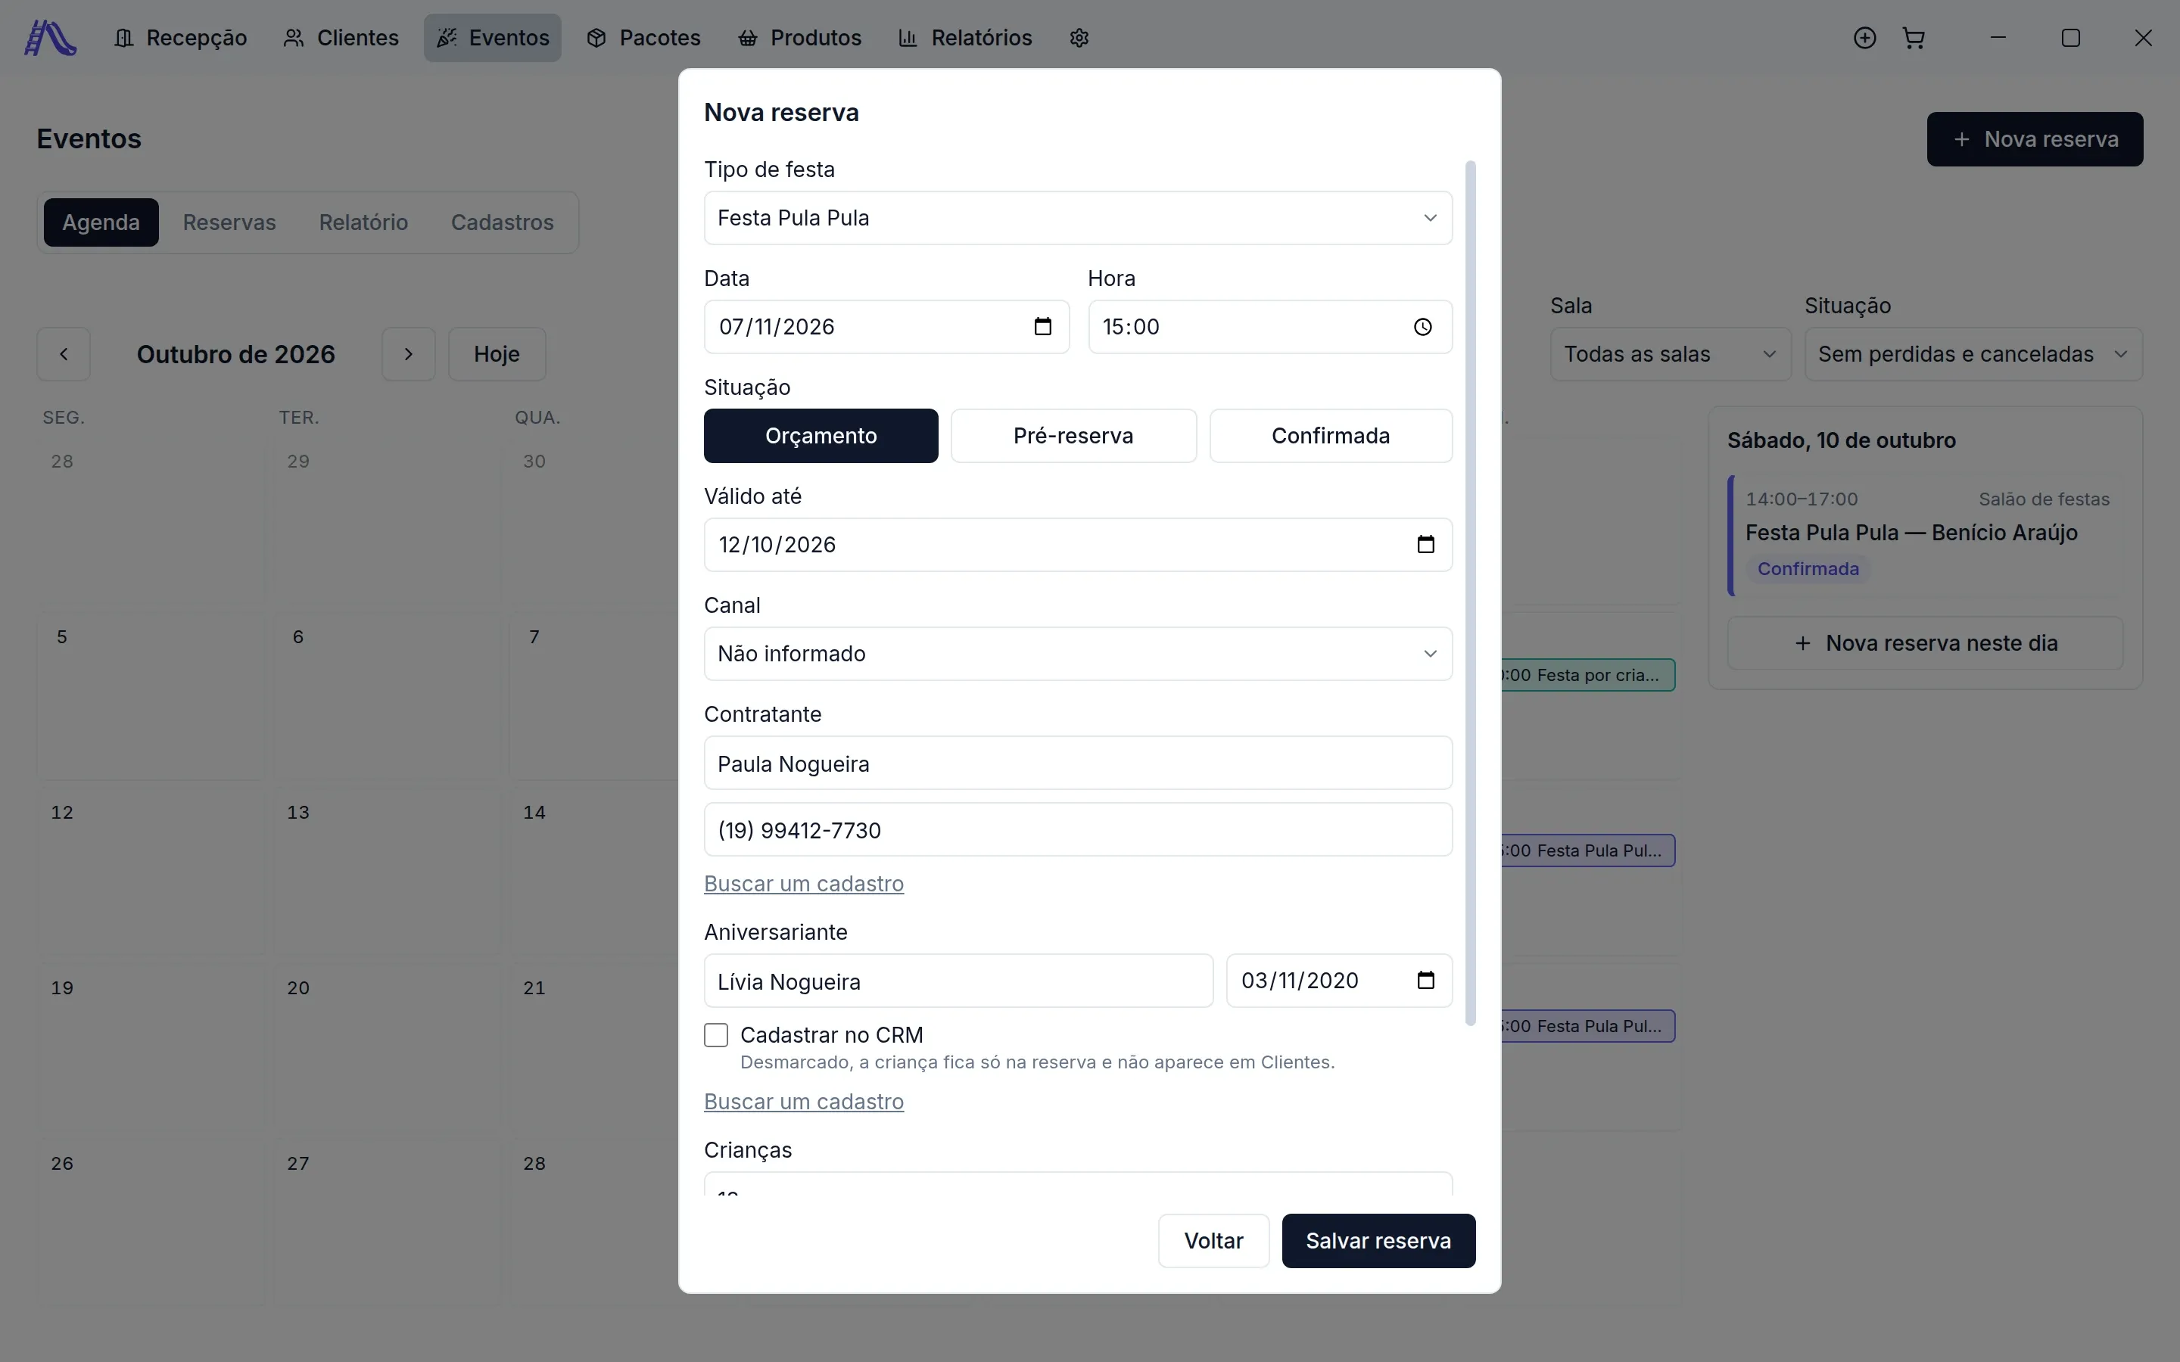The image size is (2180, 1362).
Task: Open calendar picker for aniversariante birthdate
Action: pos(1425,981)
